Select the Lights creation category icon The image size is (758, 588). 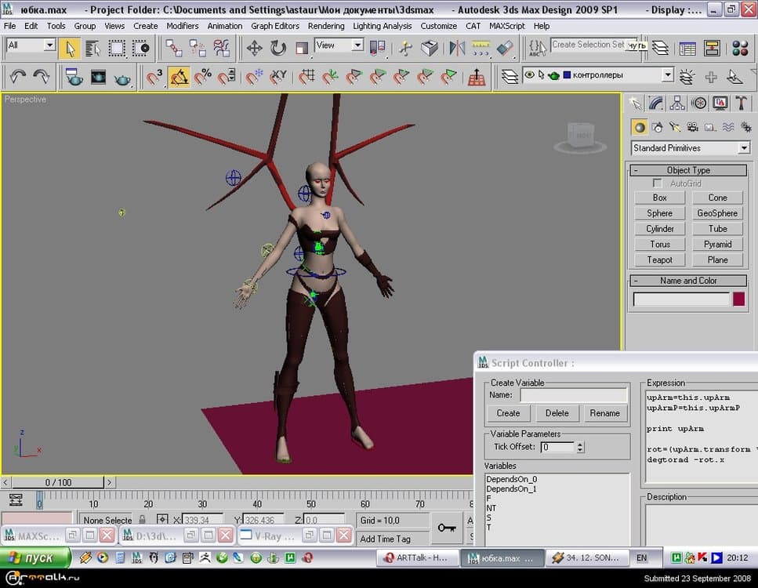pyautogui.click(x=675, y=127)
